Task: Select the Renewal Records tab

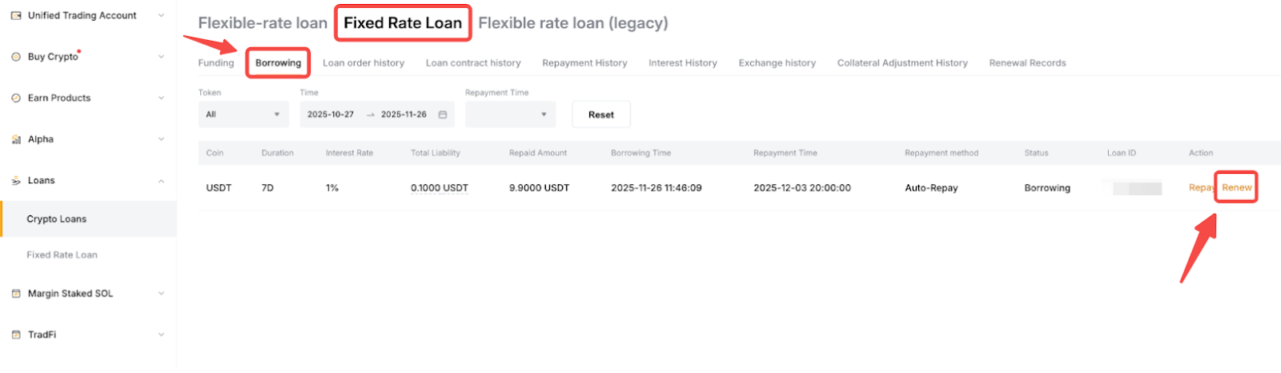Action: (x=1027, y=63)
